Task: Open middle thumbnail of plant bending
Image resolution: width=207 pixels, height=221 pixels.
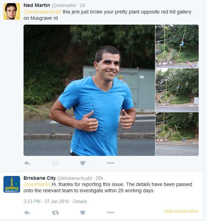Action: (x=177, y=90)
